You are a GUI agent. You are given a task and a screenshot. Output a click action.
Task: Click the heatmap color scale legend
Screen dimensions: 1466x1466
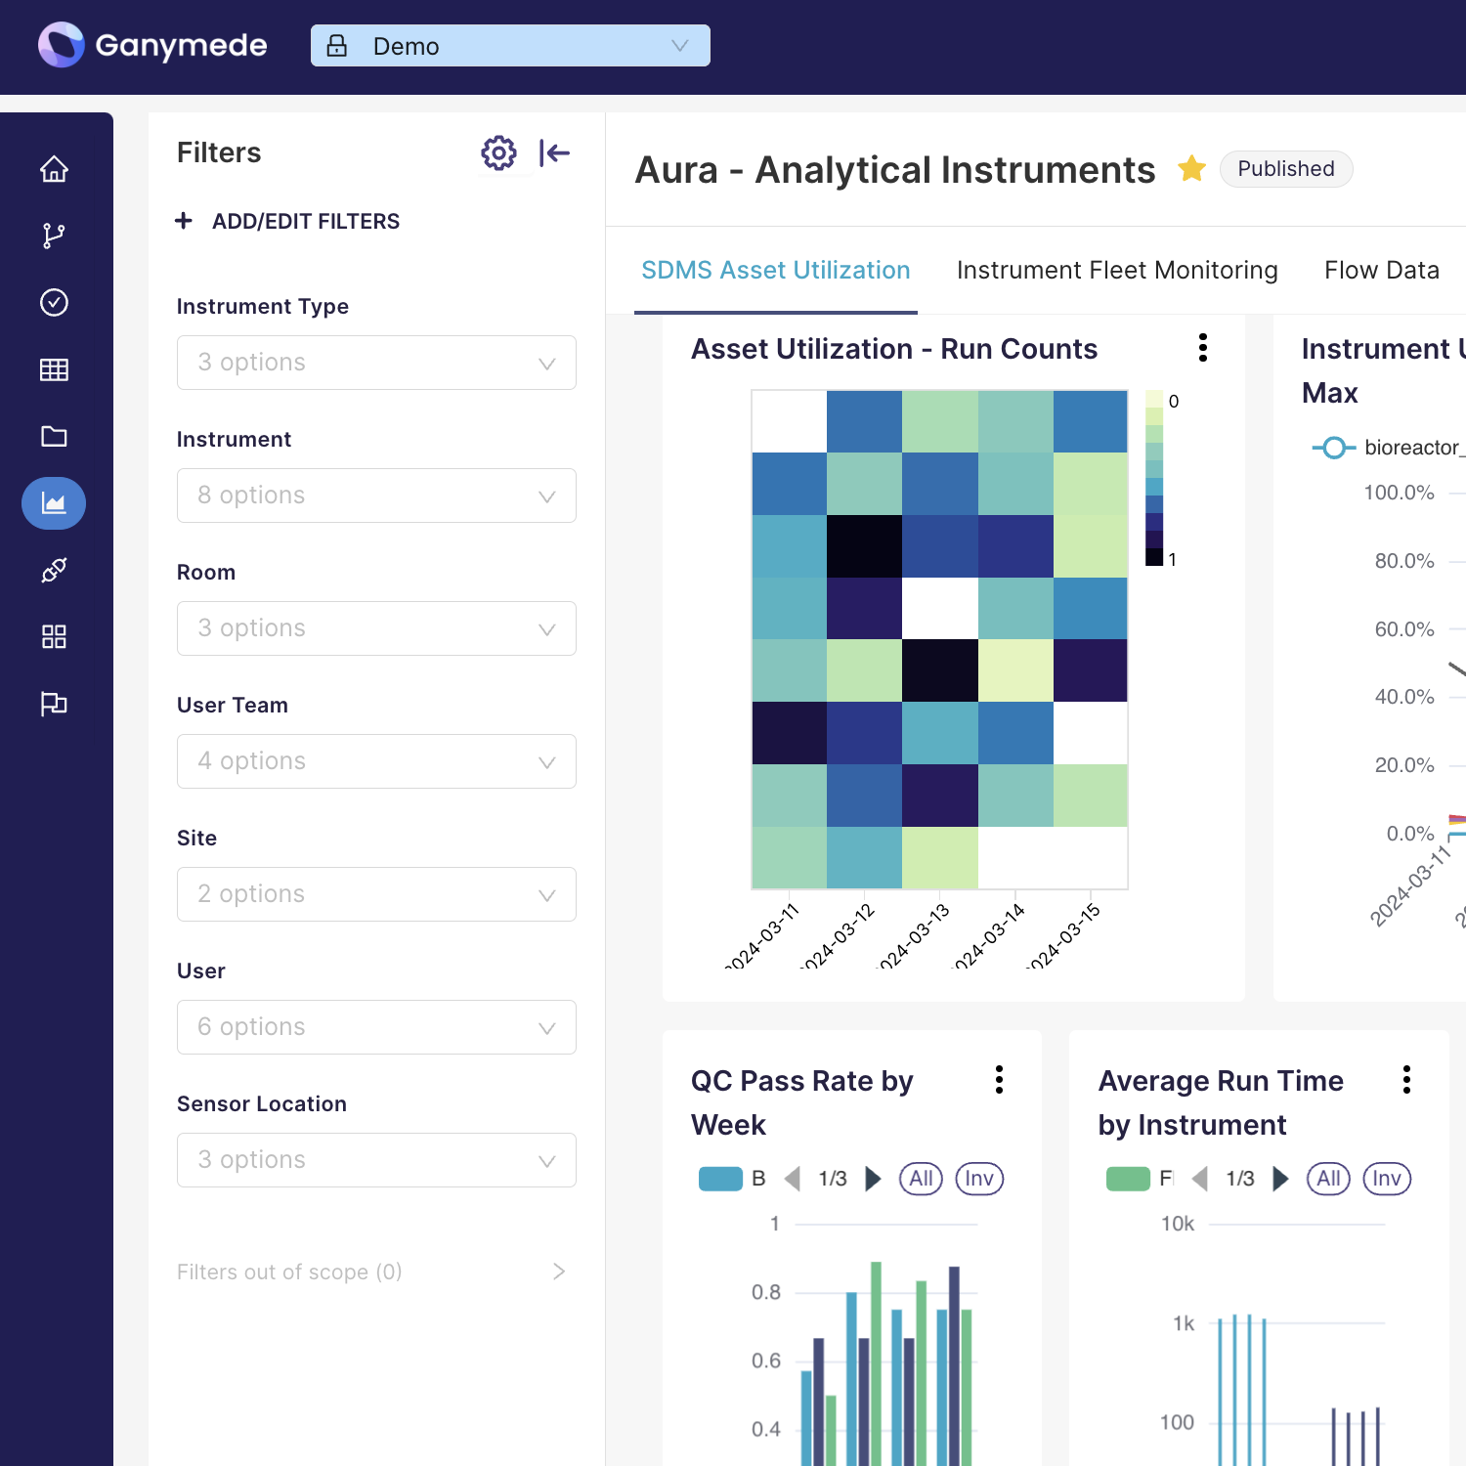[x=1154, y=479]
